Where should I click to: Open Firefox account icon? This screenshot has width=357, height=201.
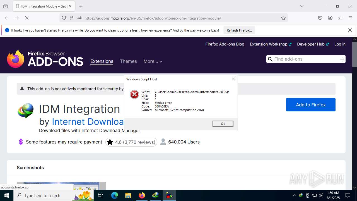tap(330, 18)
